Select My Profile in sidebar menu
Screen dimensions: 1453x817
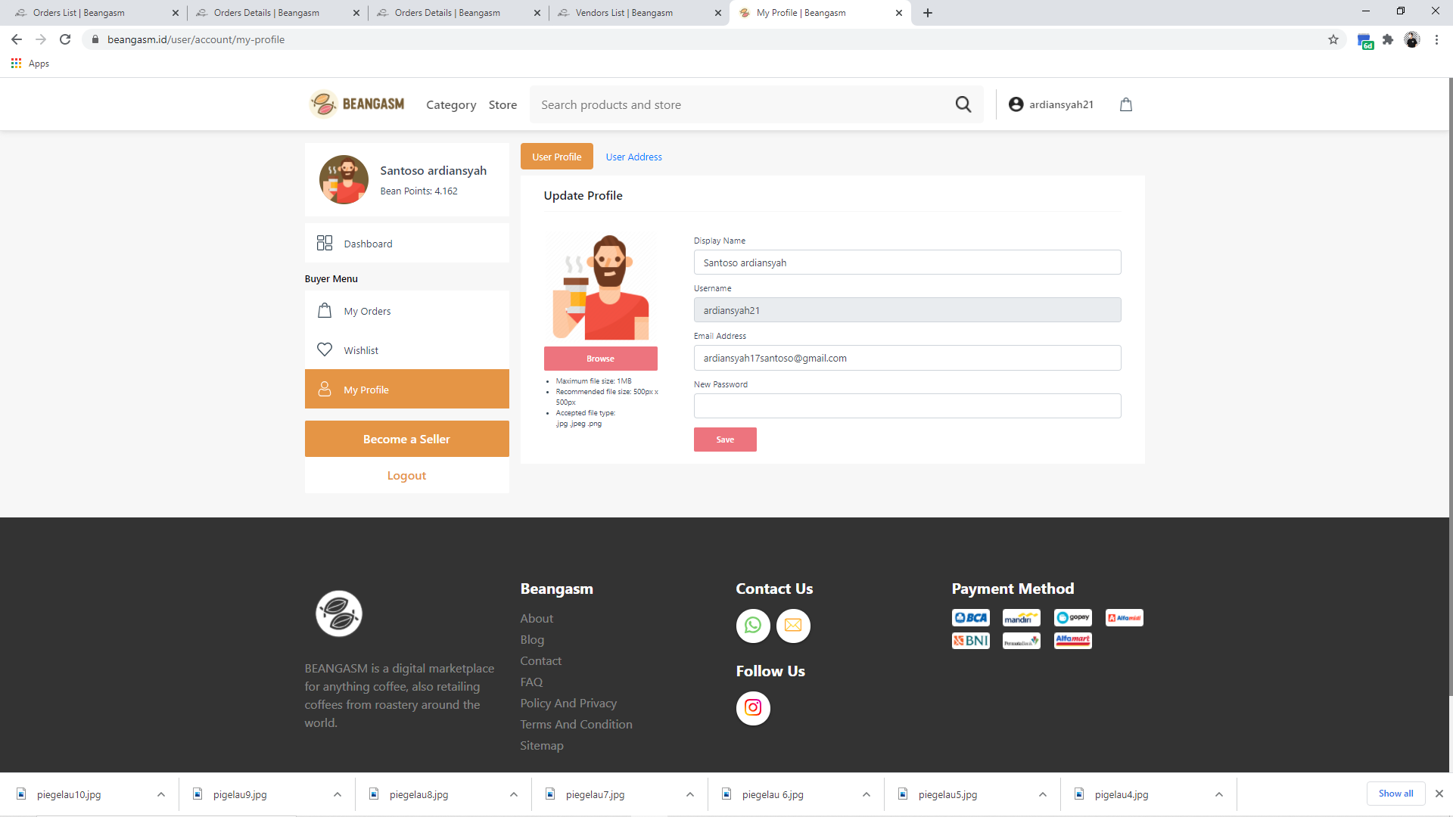tap(407, 389)
